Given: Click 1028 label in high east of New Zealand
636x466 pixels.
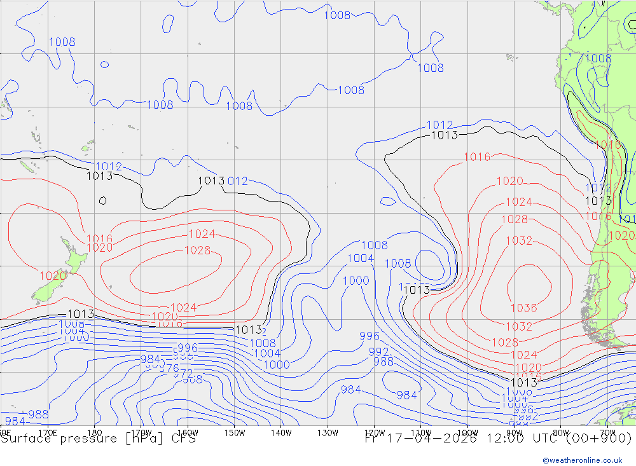Looking at the screenshot, I should coord(198,250).
